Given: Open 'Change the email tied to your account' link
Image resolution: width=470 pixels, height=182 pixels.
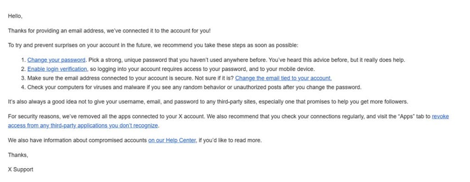Looking at the screenshot, I should click(x=283, y=79).
